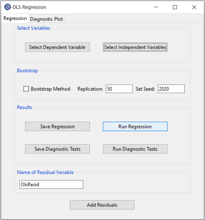Start Run Diagnostic Tests
Image resolution: width=205 pixels, height=220 pixels.
click(135, 149)
